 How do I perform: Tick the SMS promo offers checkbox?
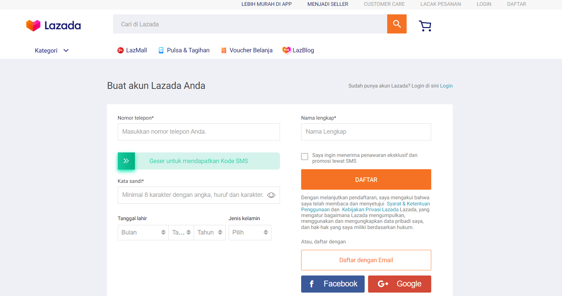(305, 157)
